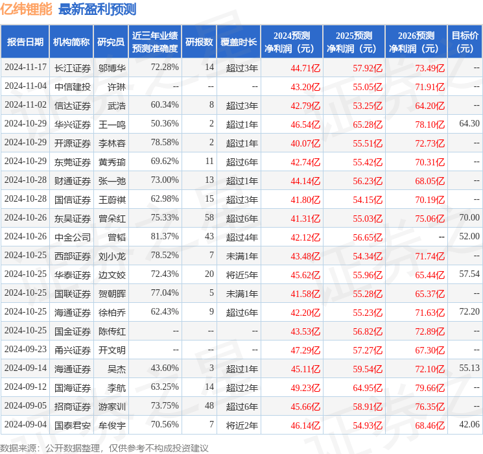The width and height of the screenshot is (483, 454).
Task: Select the 华兴证券 institution cell
Action: coord(73,125)
